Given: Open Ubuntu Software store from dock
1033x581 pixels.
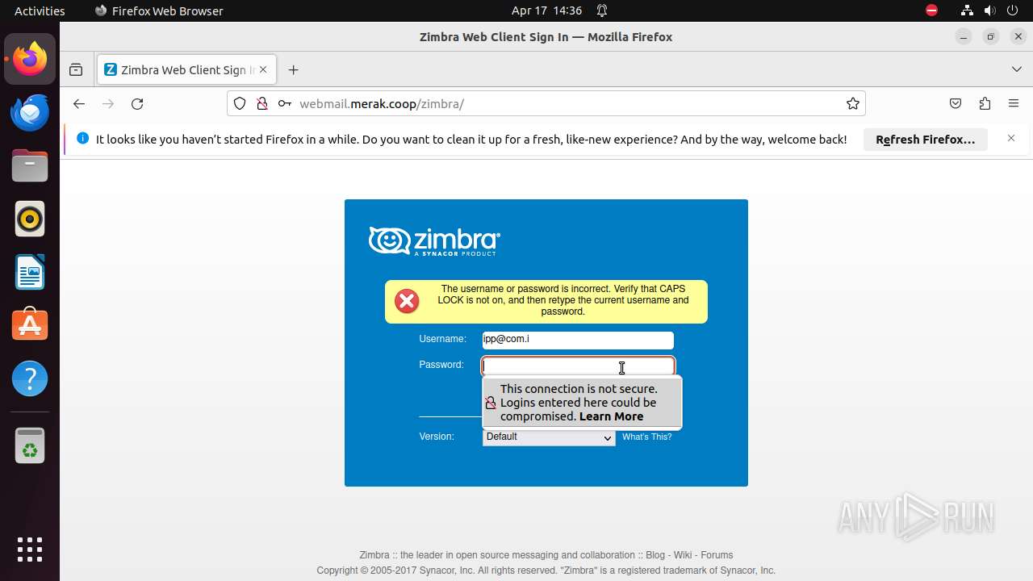Looking at the screenshot, I should pos(30,325).
